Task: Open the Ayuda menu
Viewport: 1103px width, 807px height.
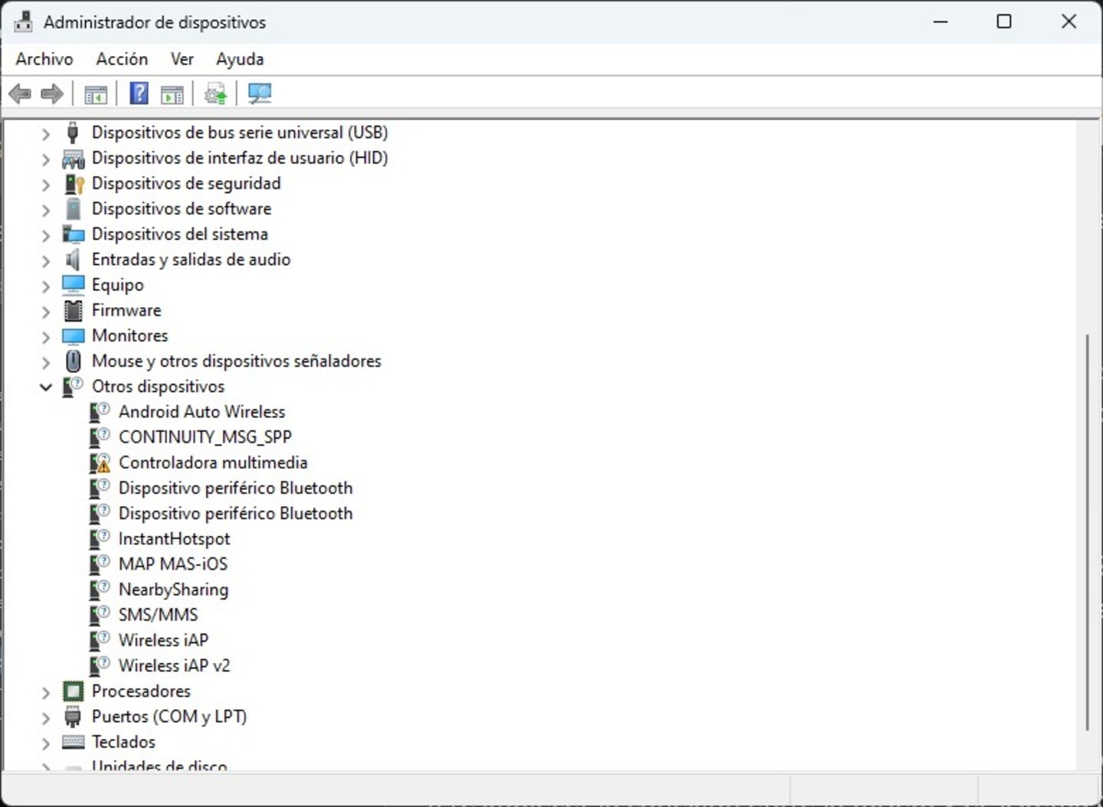Action: 240,59
